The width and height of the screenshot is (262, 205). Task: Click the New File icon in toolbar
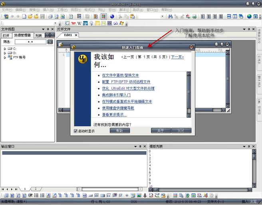coord(24,16)
